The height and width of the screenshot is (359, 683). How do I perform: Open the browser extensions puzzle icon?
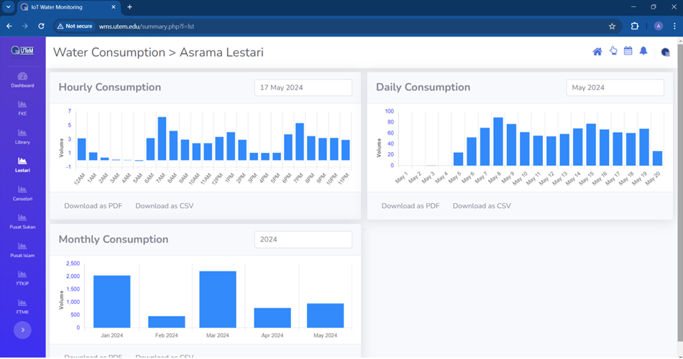(x=635, y=26)
